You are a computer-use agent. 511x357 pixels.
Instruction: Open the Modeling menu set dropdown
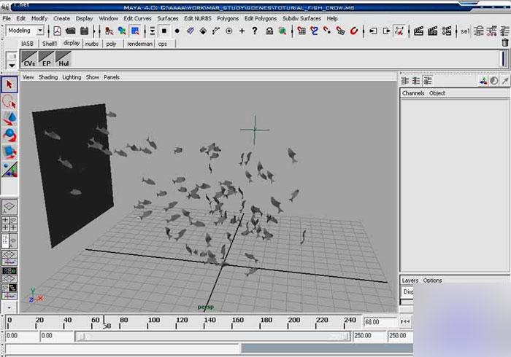point(39,31)
